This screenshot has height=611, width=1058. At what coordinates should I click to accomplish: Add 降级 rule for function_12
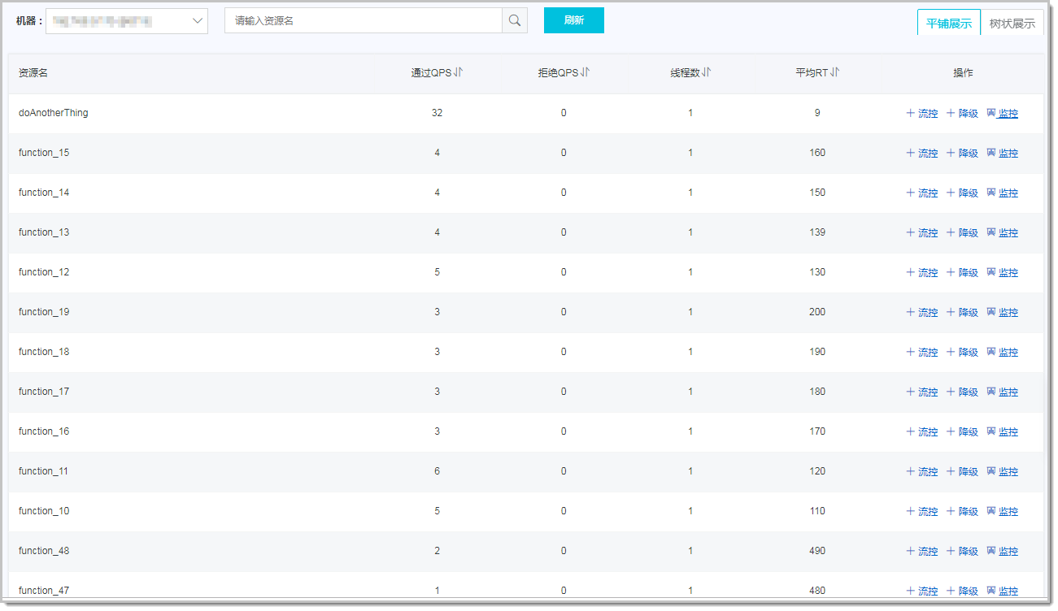pos(962,273)
